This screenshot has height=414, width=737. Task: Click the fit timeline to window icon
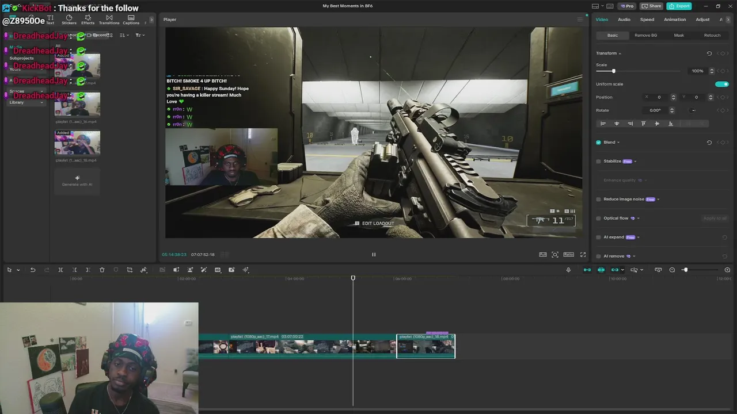point(658,270)
